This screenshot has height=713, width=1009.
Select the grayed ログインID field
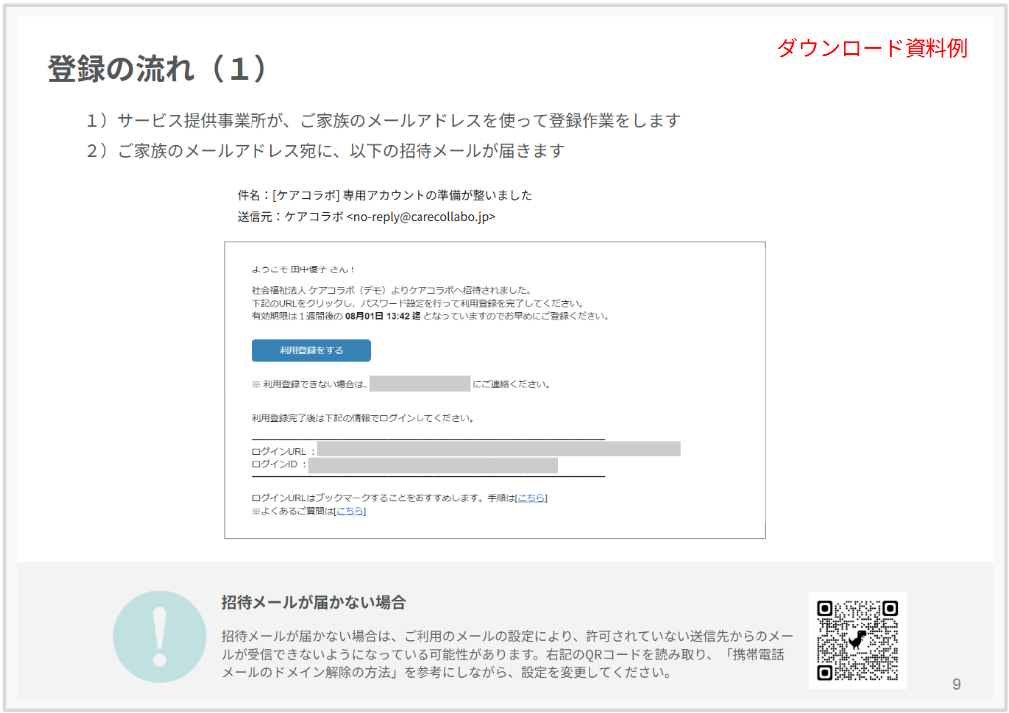pos(433,466)
